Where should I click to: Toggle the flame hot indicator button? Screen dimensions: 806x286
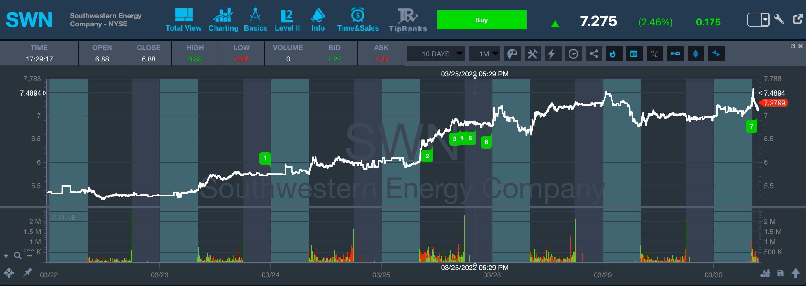[613, 54]
